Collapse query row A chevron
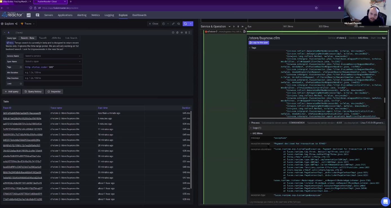391x208 pixels. 5,33
